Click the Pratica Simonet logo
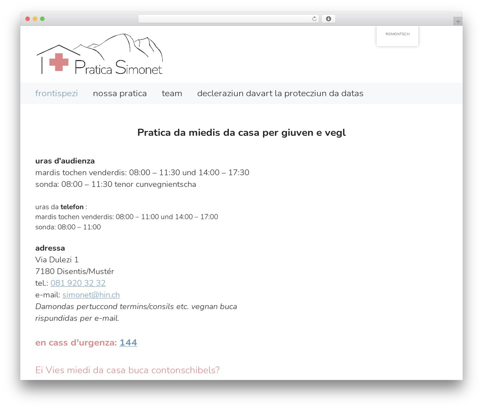This screenshot has height=409, width=483. coord(100,54)
